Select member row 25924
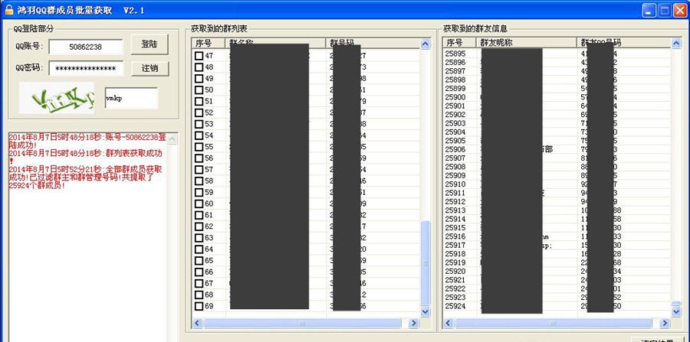This screenshot has width=690, height=342. coord(557,306)
